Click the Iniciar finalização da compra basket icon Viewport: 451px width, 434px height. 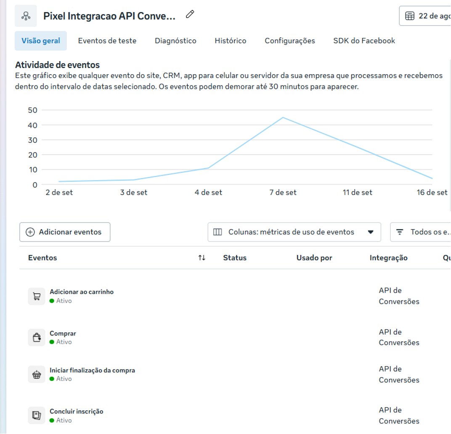pos(37,375)
